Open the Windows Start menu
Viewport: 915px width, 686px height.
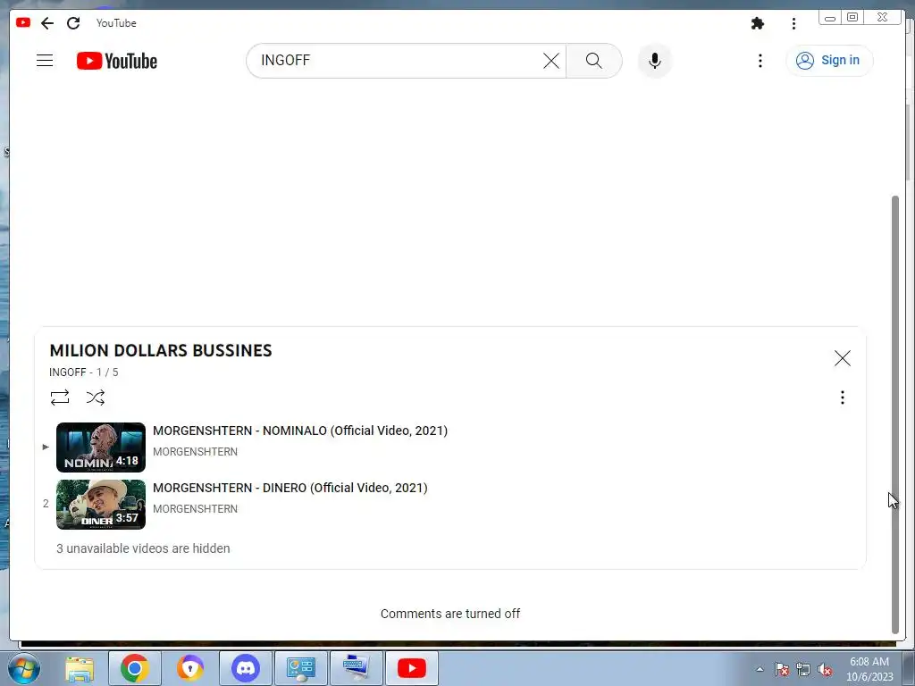[24, 668]
